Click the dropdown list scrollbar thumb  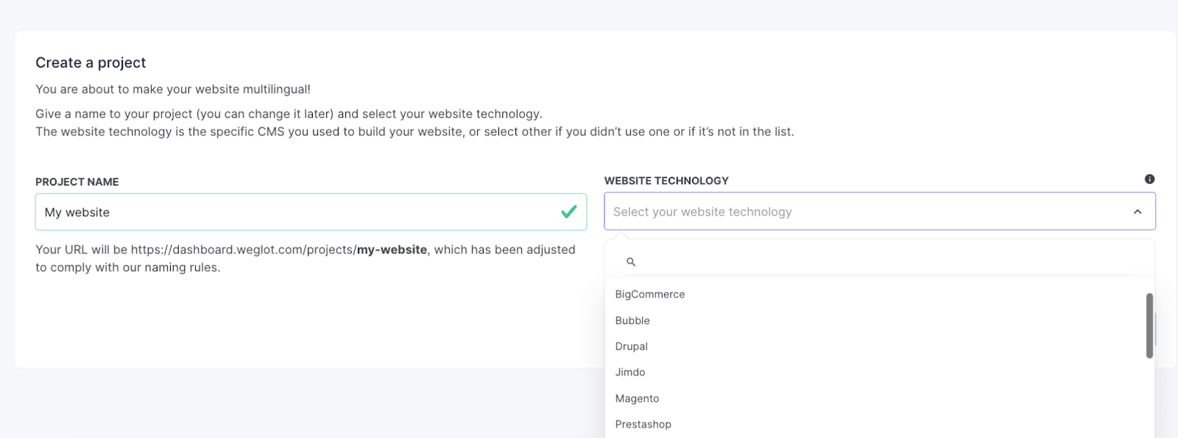[x=1149, y=326]
